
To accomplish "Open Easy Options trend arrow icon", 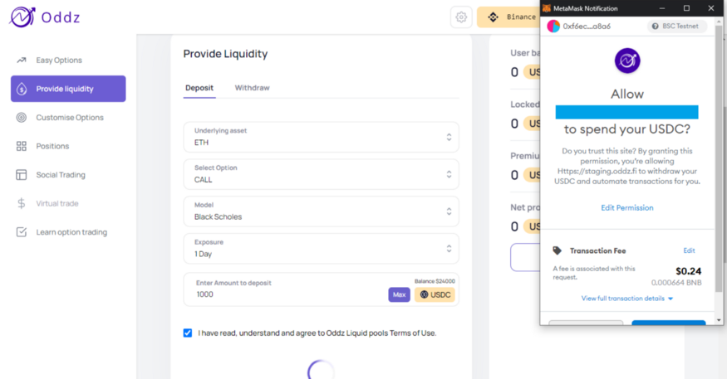I will coord(22,61).
